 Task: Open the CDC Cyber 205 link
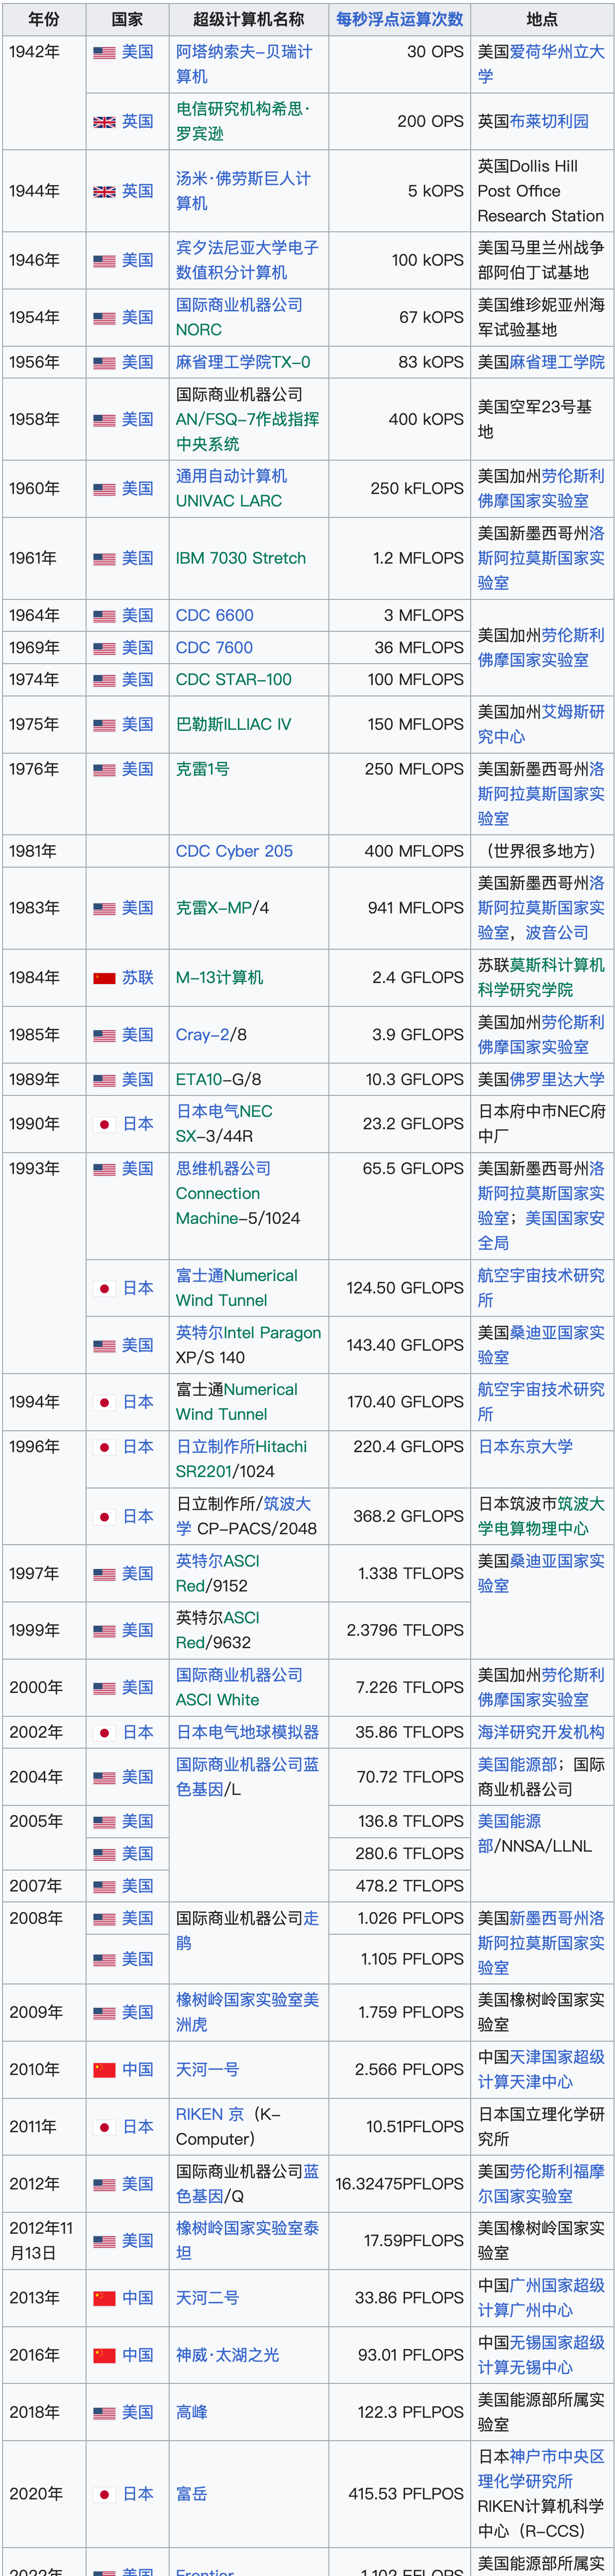[234, 852]
